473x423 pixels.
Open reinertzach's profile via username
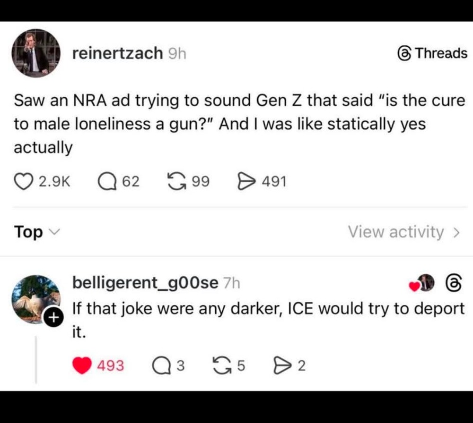[117, 53]
